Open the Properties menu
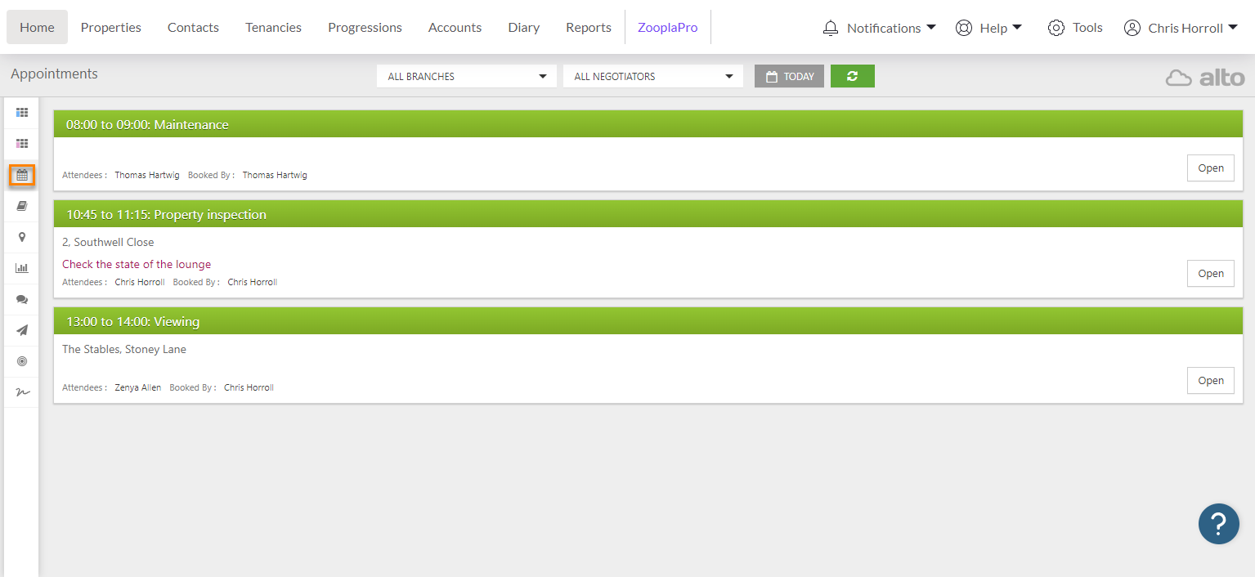The image size is (1255, 577). (111, 27)
